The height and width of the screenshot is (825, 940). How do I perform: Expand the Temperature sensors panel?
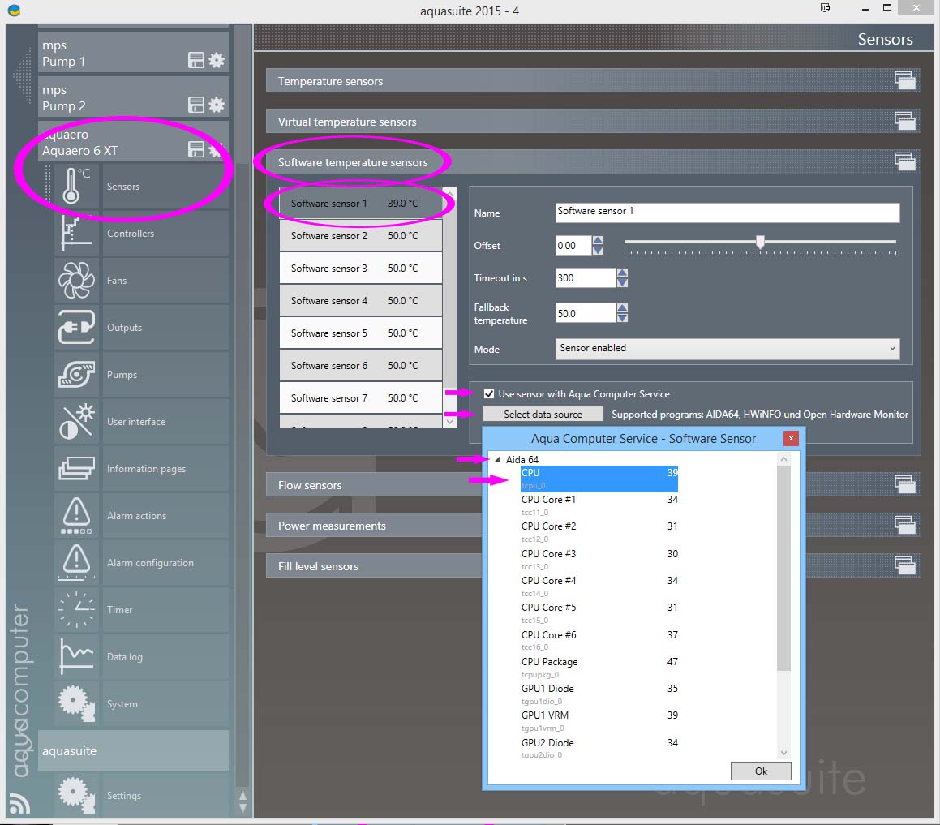[x=904, y=80]
